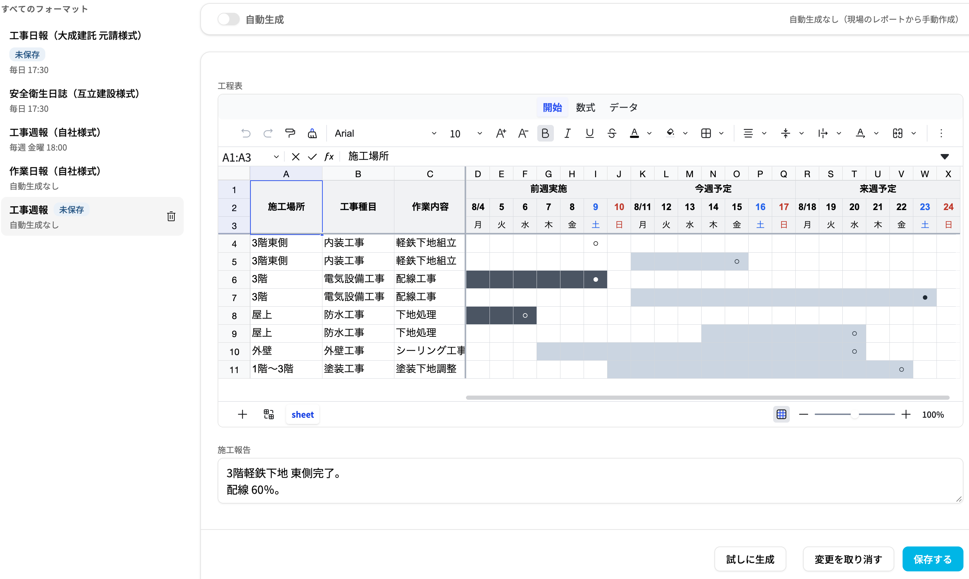Image resolution: width=969 pixels, height=579 pixels.
Task: Click the text rotation icon
Action: click(860, 134)
